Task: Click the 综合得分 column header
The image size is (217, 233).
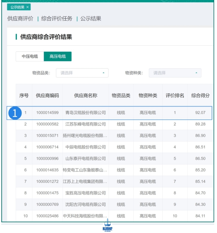Action: pos(200,95)
